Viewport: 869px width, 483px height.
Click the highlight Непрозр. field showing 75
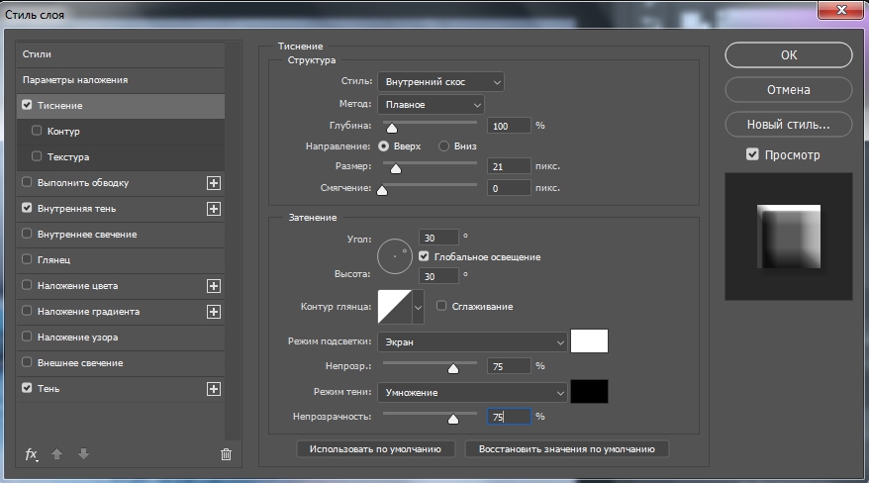point(509,366)
